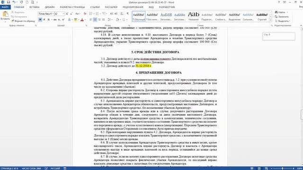Switch to the РАЗМЕТКА СТРАНИЦЫ tab

point(72,7)
